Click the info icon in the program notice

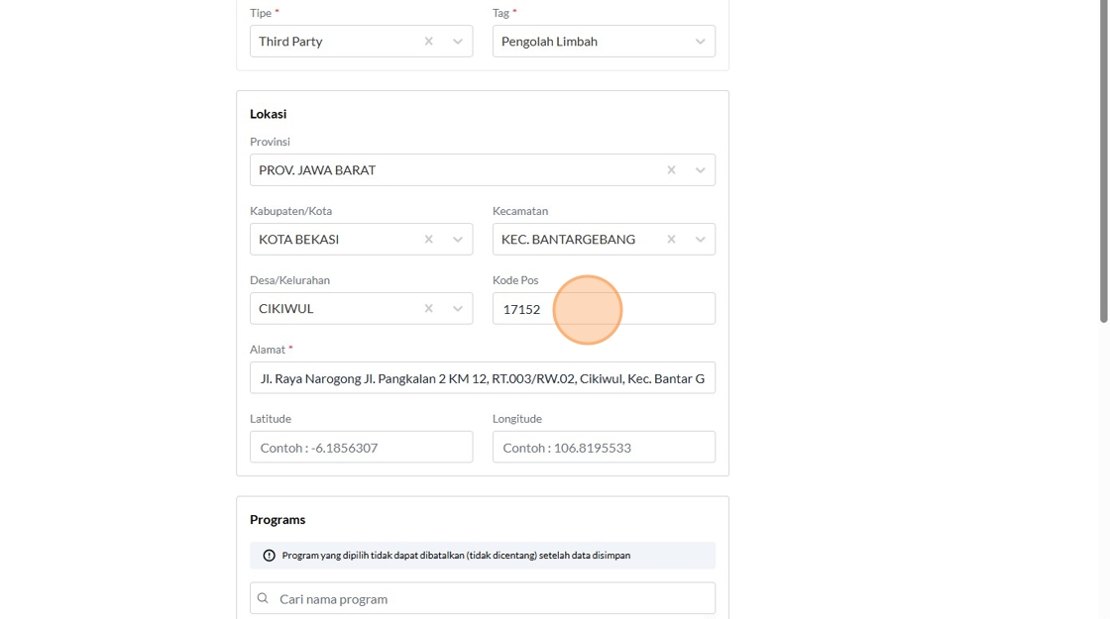point(269,556)
